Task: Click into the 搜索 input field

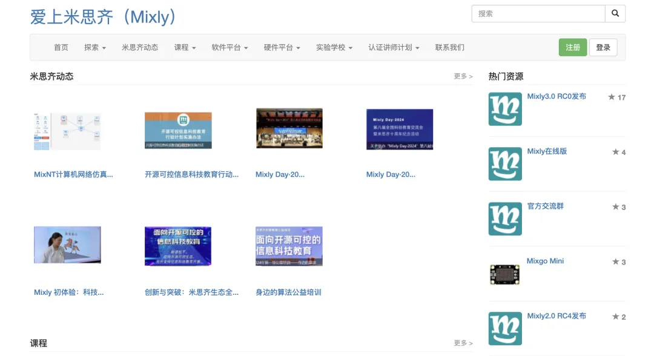Action: (x=538, y=13)
